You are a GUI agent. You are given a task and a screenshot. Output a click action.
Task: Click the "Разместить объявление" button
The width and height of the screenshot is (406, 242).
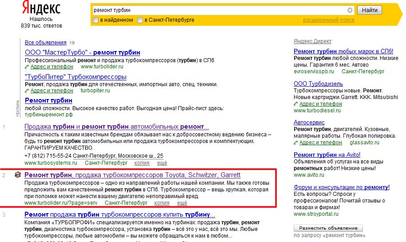pyautogui.click(x=328, y=228)
